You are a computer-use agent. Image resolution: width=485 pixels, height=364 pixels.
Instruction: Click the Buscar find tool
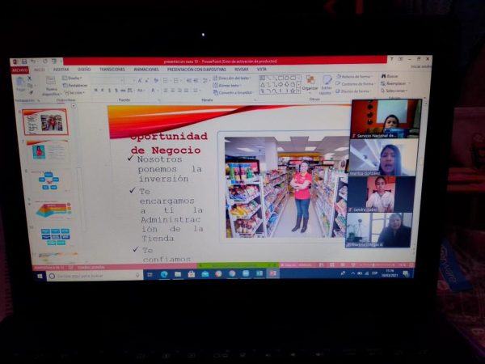pos(392,76)
